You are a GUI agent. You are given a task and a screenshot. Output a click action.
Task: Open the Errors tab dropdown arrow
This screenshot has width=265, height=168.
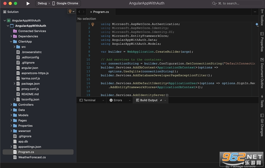[130, 100]
